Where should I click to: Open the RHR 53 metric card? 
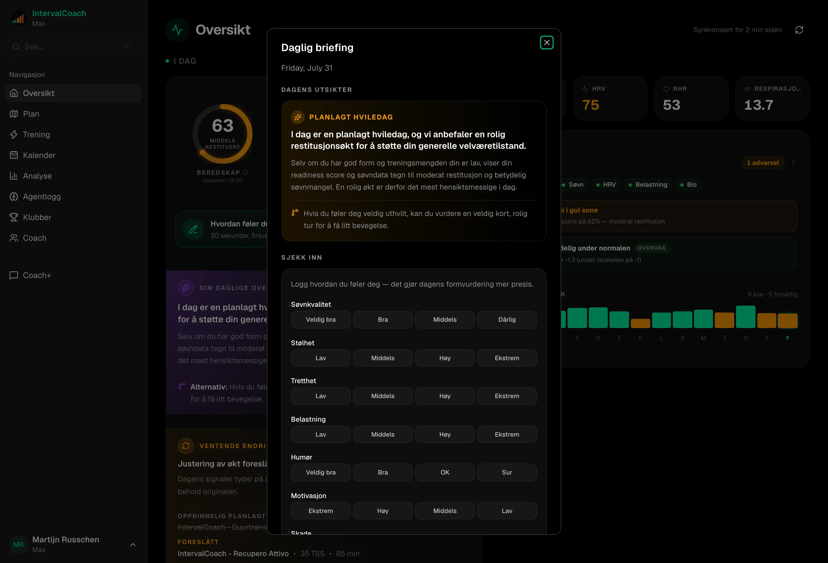pyautogui.click(x=691, y=98)
